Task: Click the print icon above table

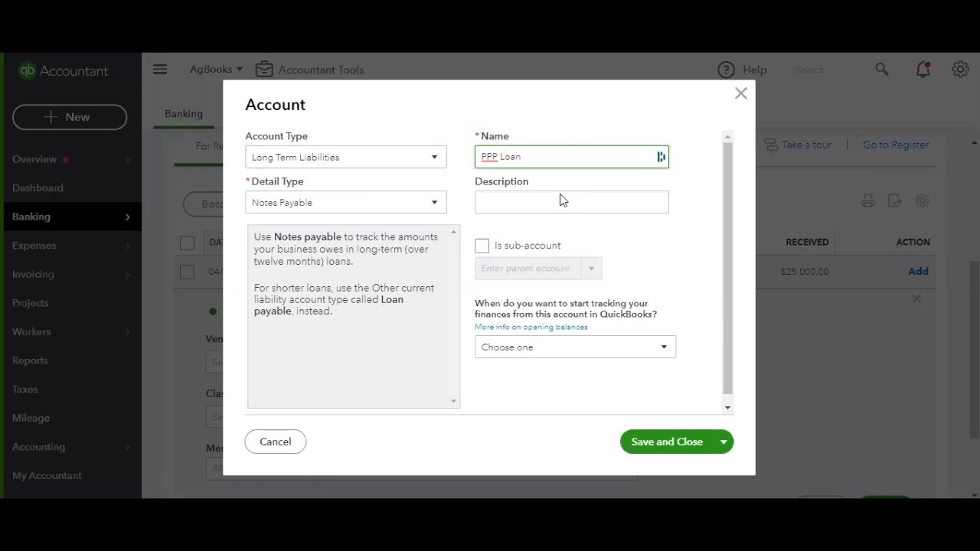Action: (867, 201)
